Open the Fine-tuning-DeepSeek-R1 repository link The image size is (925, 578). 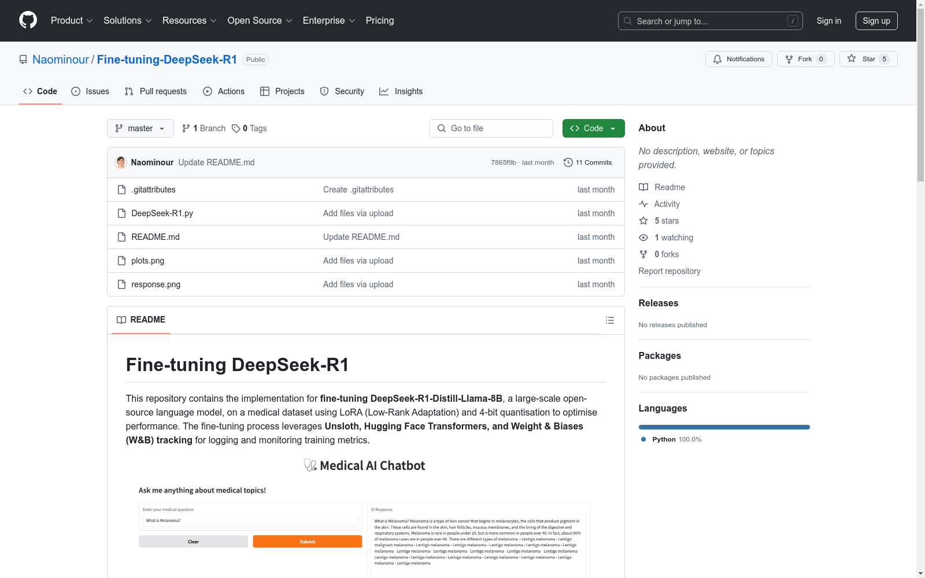(167, 60)
